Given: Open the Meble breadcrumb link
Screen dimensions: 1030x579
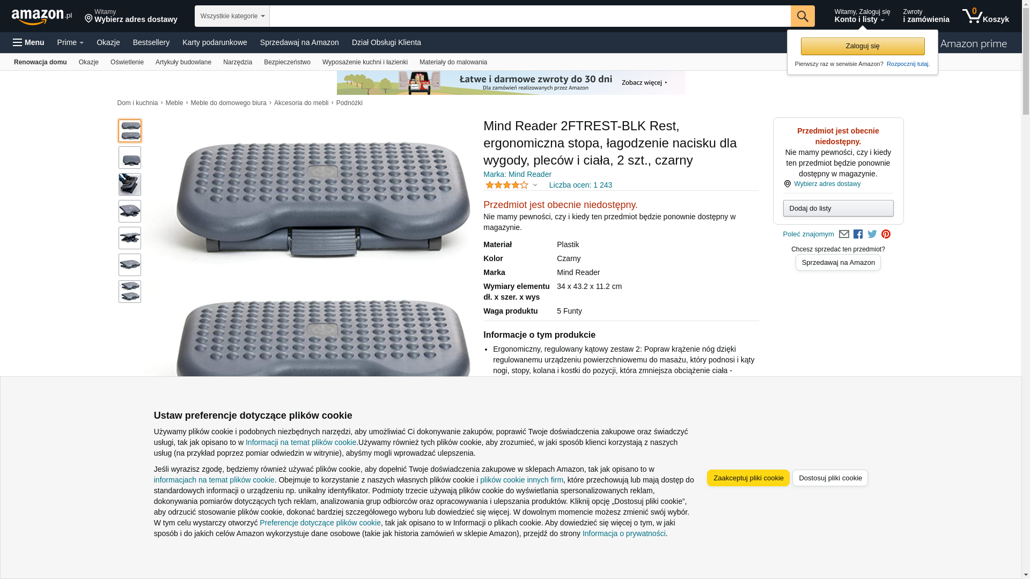Looking at the screenshot, I should coord(174,103).
